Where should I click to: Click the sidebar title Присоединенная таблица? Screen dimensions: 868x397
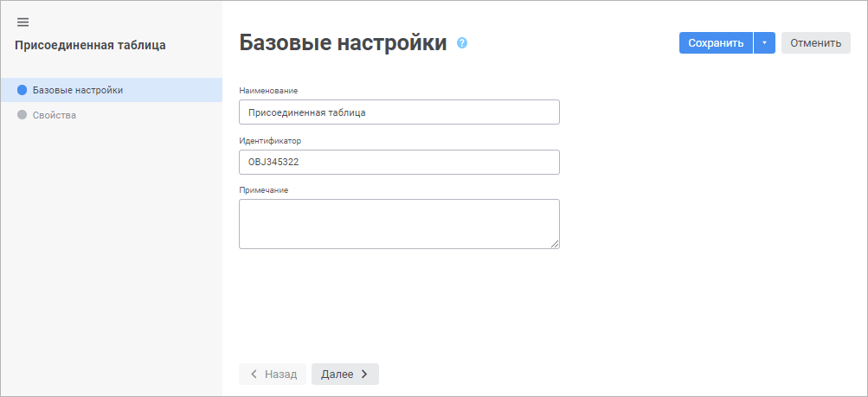coord(90,45)
